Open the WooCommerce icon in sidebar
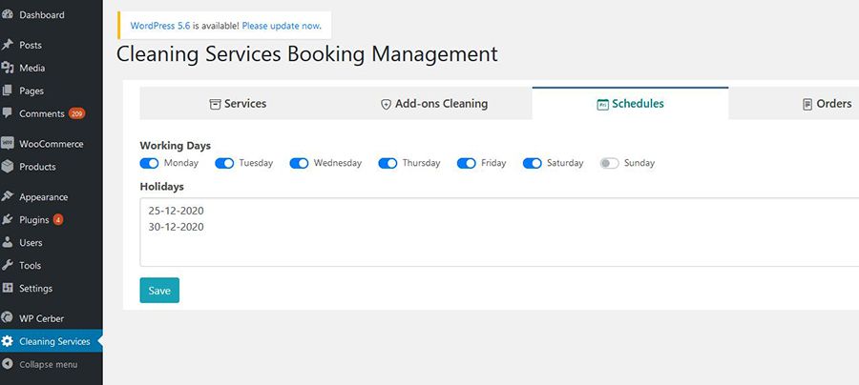 pos(7,143)
